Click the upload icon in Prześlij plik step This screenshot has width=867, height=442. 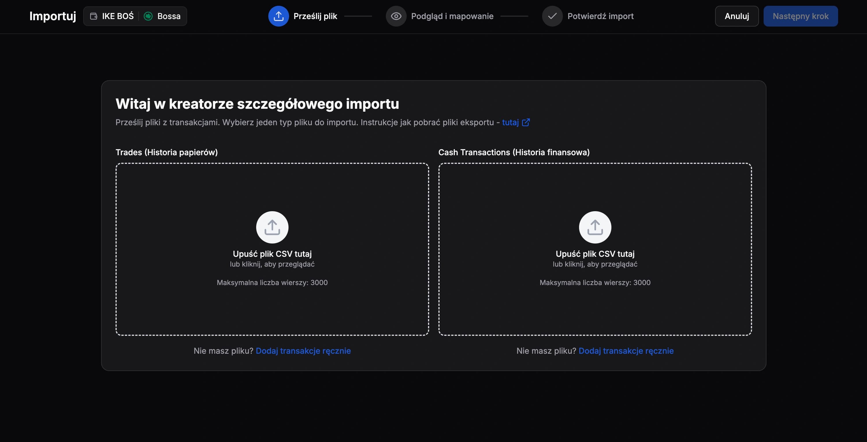pyautogui.click(x=278, y=16)
